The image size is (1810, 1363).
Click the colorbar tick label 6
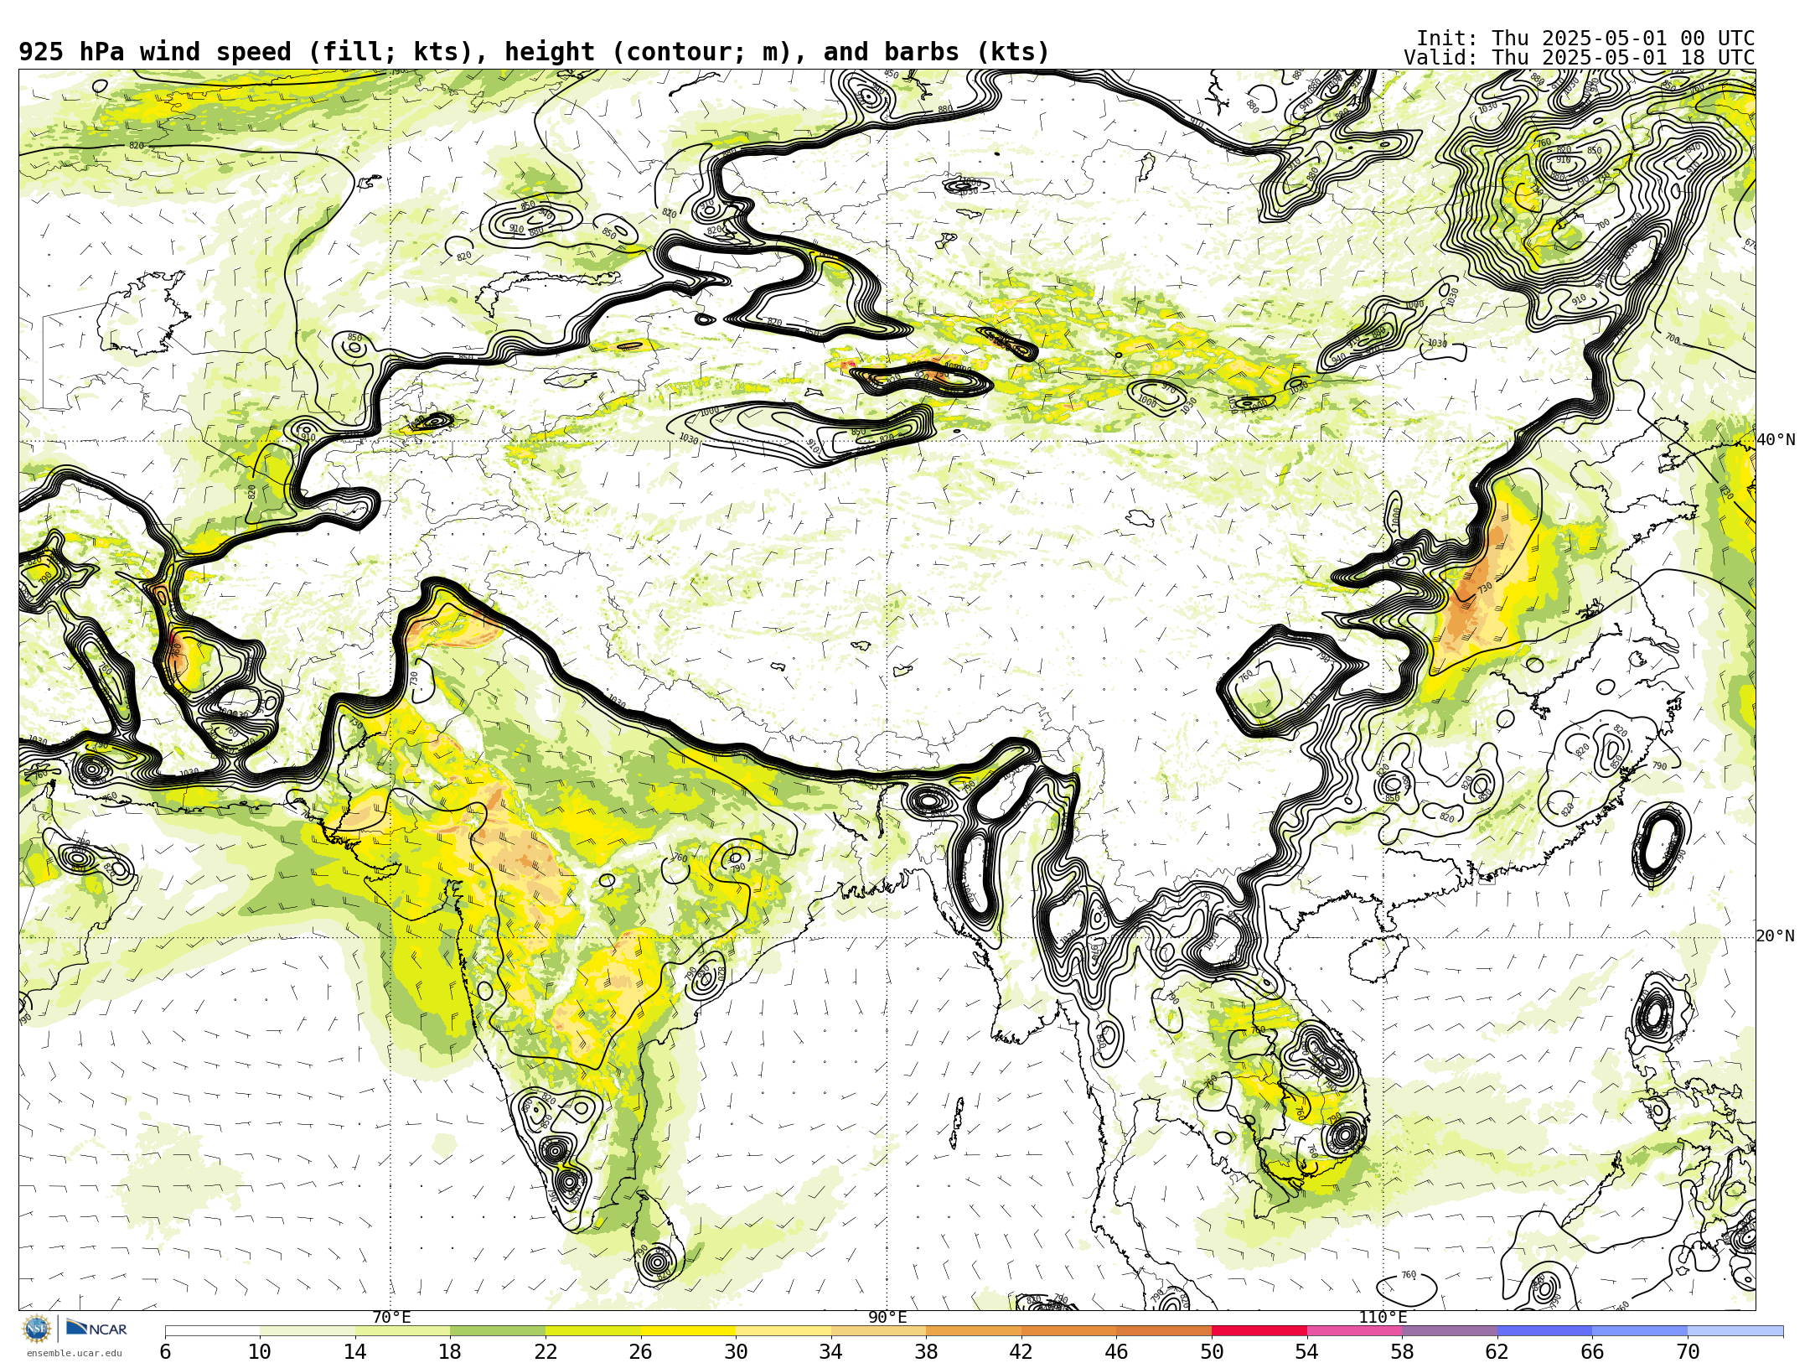pos(165,1351)
